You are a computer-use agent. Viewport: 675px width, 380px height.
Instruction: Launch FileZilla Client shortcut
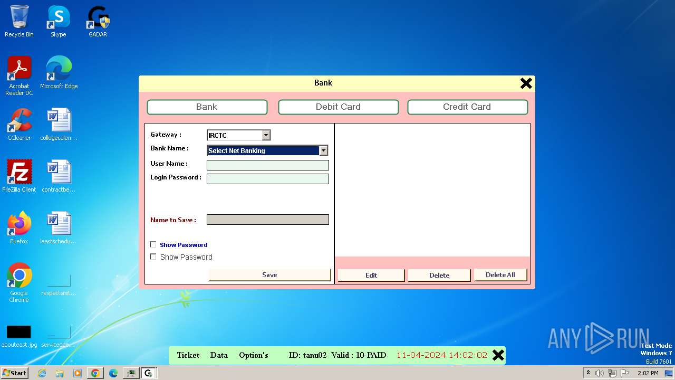click(19, 176)
